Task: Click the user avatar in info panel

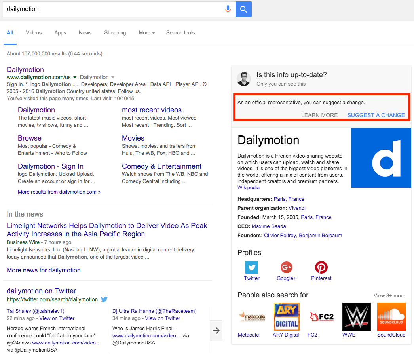Action: (244, 79)
